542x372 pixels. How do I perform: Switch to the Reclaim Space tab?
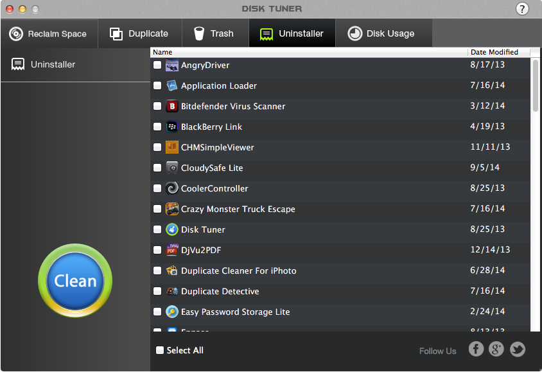click(49, 33)
